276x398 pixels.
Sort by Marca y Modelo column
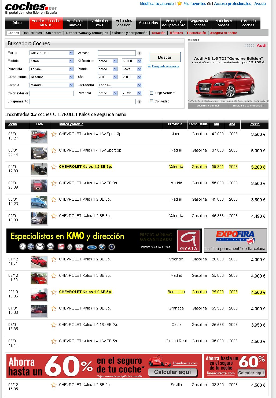click(x=71, y=124)
